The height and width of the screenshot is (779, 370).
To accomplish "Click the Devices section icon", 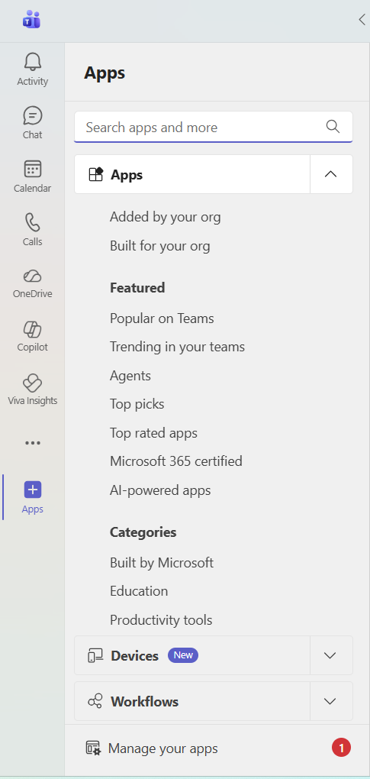I will pos(95,655).
